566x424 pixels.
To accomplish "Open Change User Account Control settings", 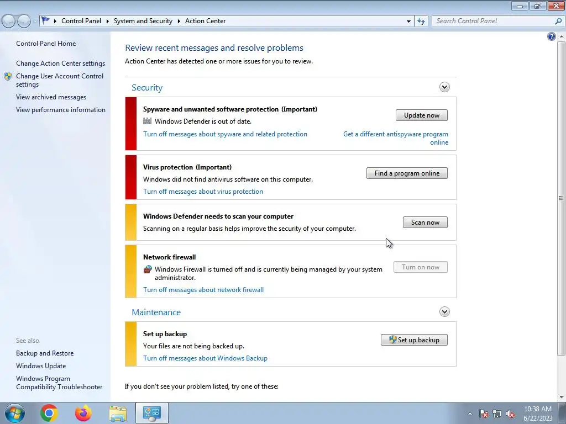I will tap(60, 81).
